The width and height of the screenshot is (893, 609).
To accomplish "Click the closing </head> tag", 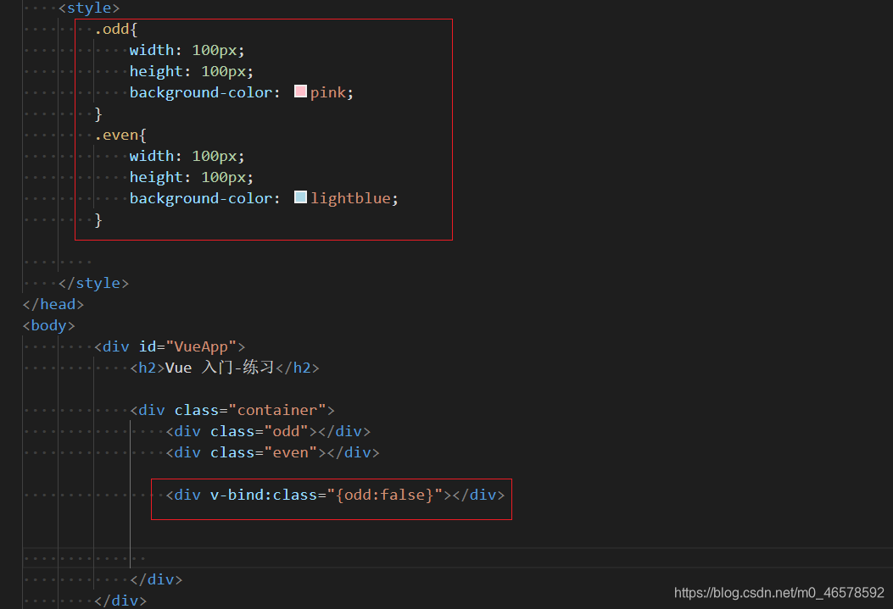I will coord(53,304).
